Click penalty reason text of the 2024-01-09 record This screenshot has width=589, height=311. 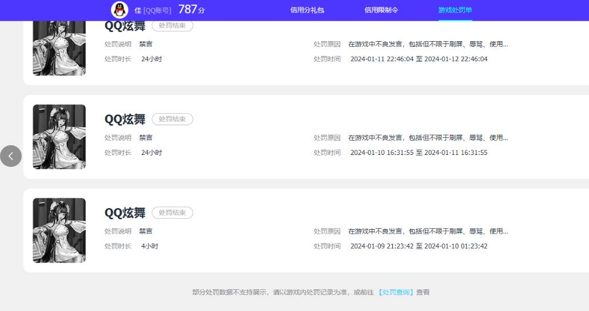[x=428, y=232]
